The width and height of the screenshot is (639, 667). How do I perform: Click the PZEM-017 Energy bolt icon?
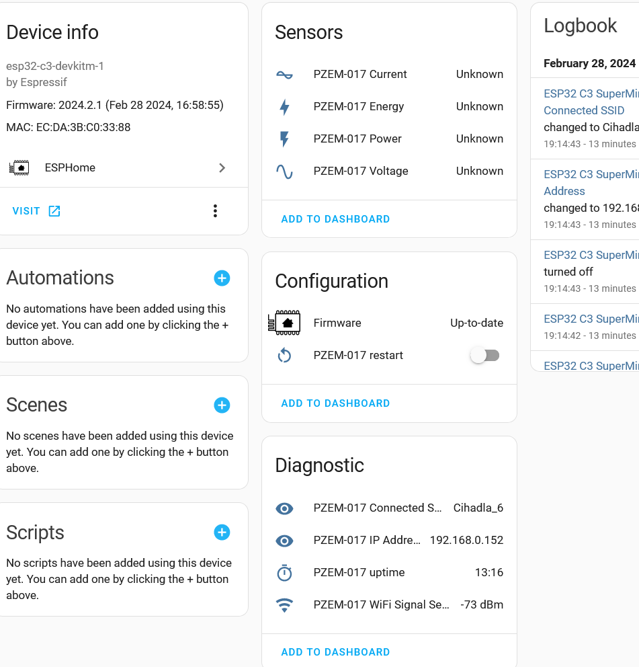click(x=284, y=107)
